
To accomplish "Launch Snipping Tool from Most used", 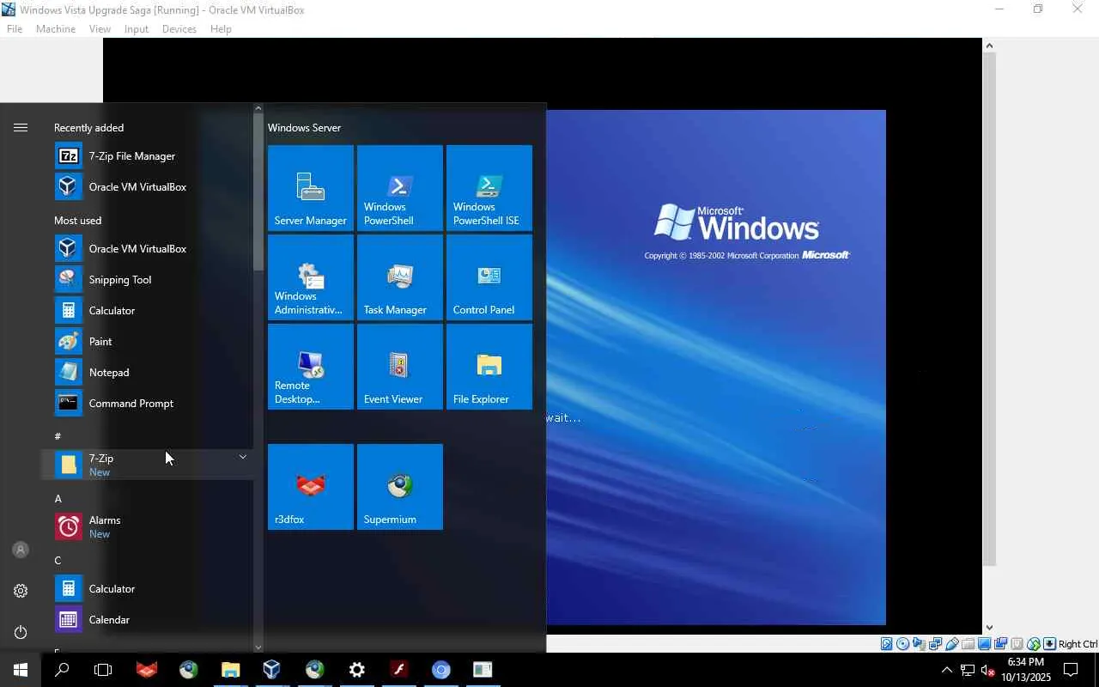I will pos(147,280).
